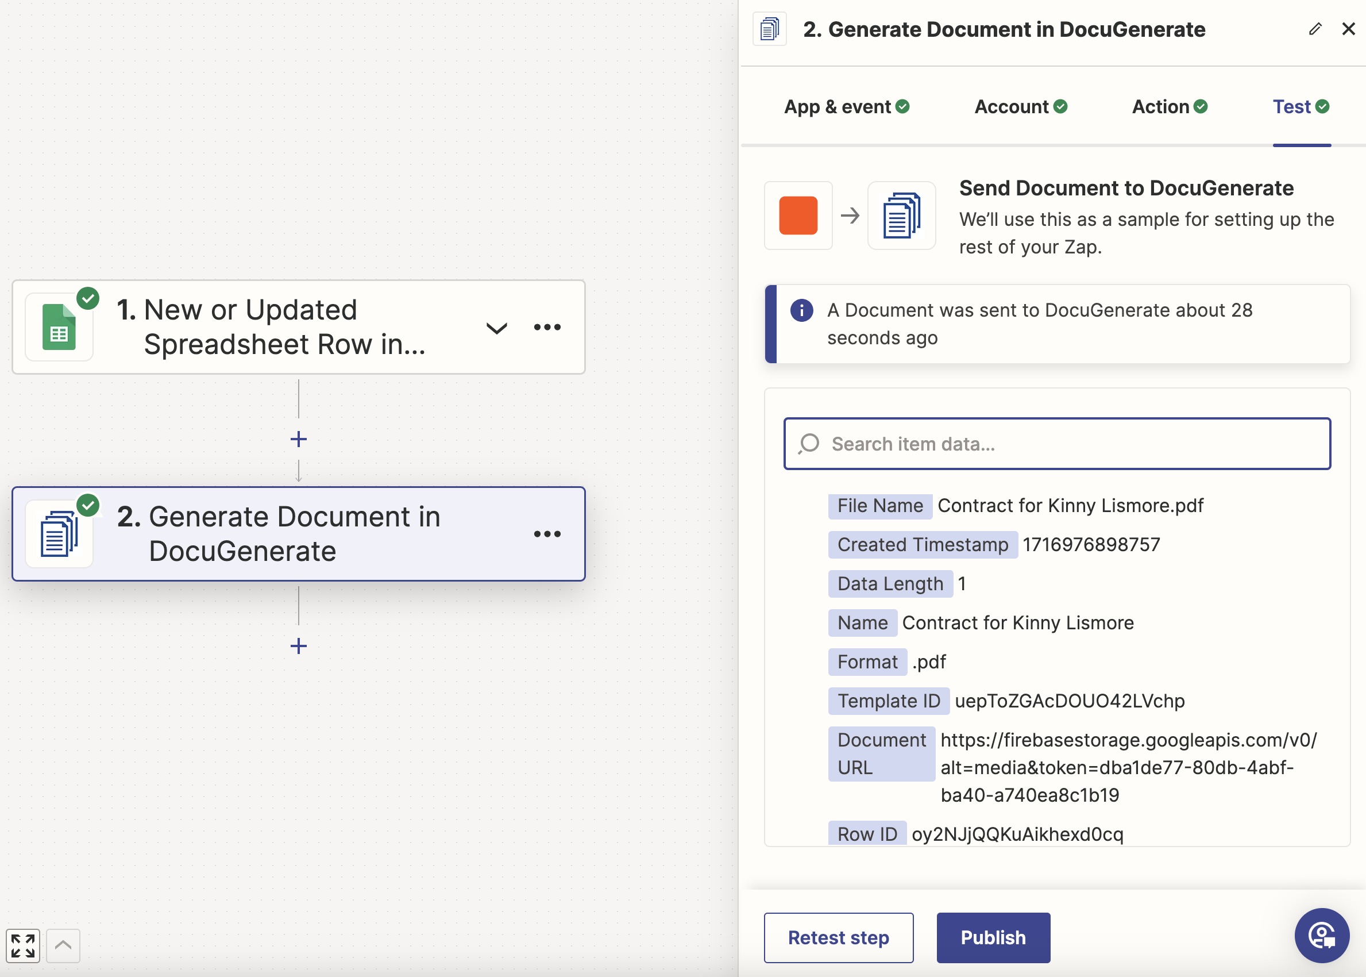This screenshot has height=977, width=1366.
Task: Select the Test tab
Action: 1301,106
